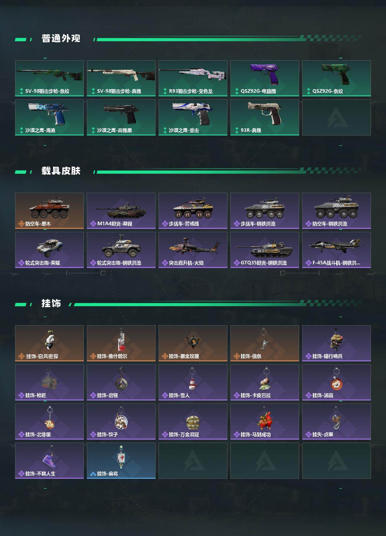Screen dimensions: 386x536
Task: Select the 沙漠之鹰-海浪 pistol skin
Action: pyautogui.click(x=49, y=117)
